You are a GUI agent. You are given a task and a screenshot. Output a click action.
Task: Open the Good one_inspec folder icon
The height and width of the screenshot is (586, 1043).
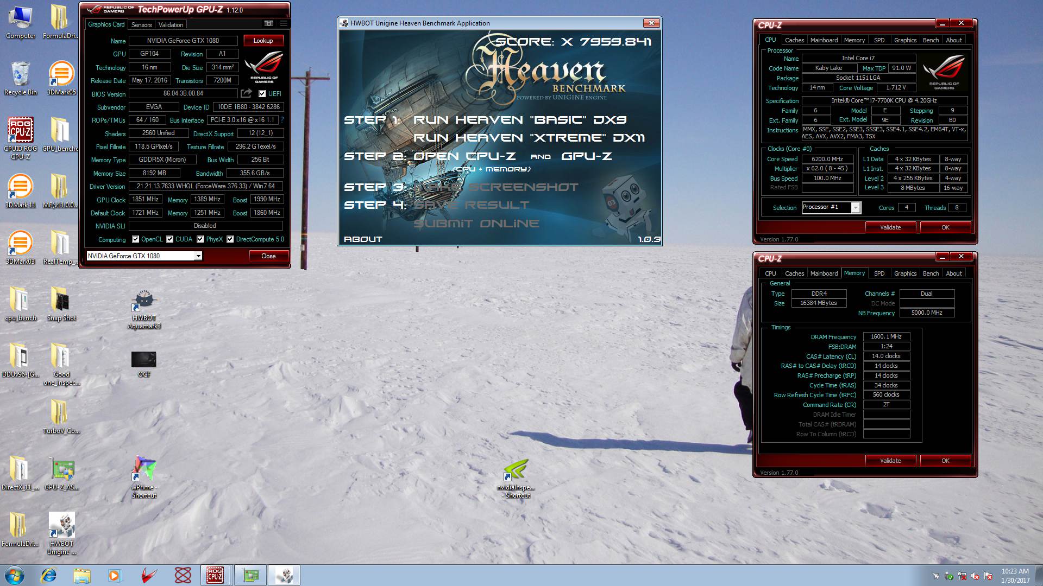coord(61,364)
